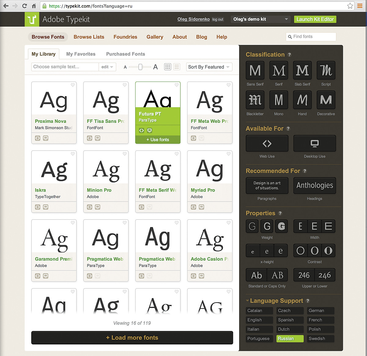Toggle off Russian language filter
The height and width of the screenshot is (356, 367).
[290, 339]
